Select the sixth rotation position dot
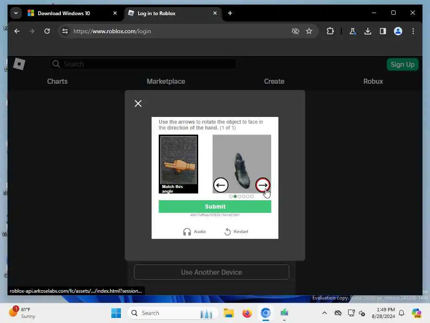Image resolution: width=430 pixels, height=323 pixels. [252, 196]
